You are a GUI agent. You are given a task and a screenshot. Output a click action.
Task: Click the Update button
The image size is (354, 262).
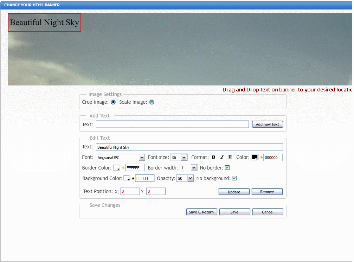(x=234, y=192)
